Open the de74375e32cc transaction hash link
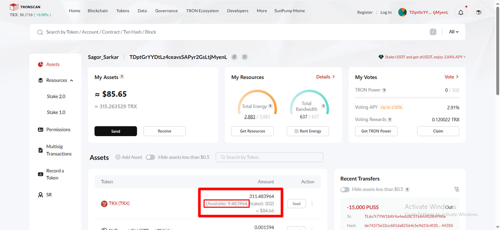Image resolution: width=500 pixels, height=230 pixels. point(409,226)
